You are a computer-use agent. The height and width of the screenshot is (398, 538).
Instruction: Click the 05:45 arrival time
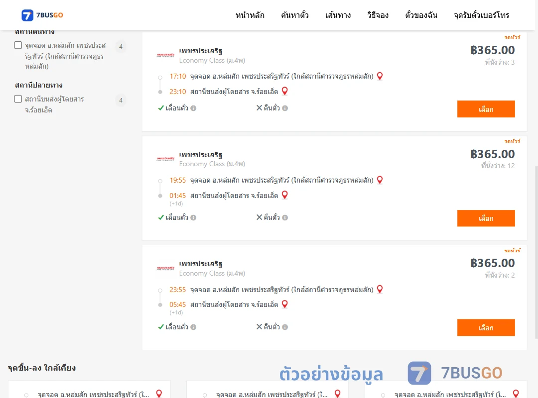(x=178, y=304)
